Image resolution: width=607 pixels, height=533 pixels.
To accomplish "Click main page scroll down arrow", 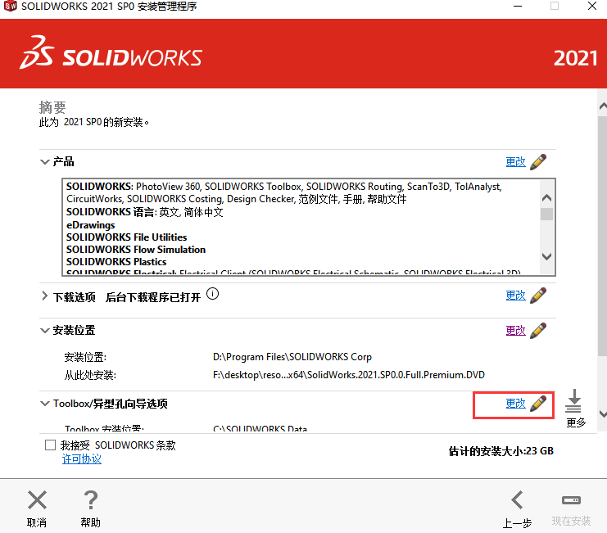I will click(x=603, y=414).
